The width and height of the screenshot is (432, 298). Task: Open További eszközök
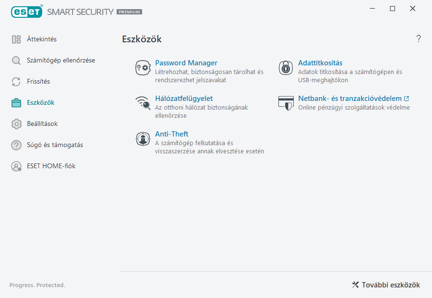[x=385, y=285]
